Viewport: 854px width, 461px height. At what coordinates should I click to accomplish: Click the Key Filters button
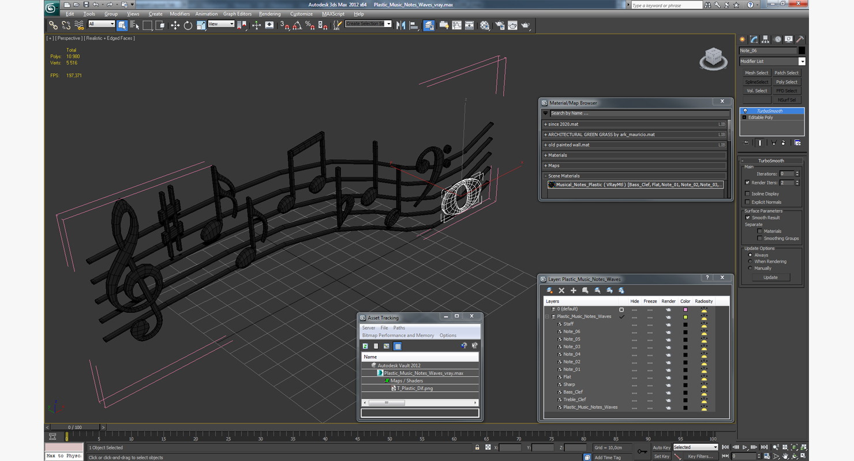(701, 456)
